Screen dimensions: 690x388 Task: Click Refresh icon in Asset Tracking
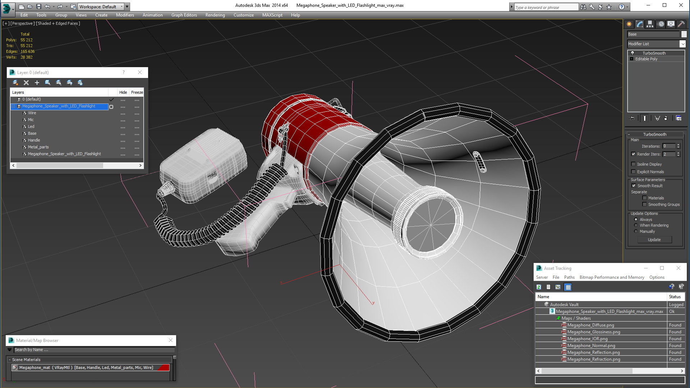tap(539, 287)
